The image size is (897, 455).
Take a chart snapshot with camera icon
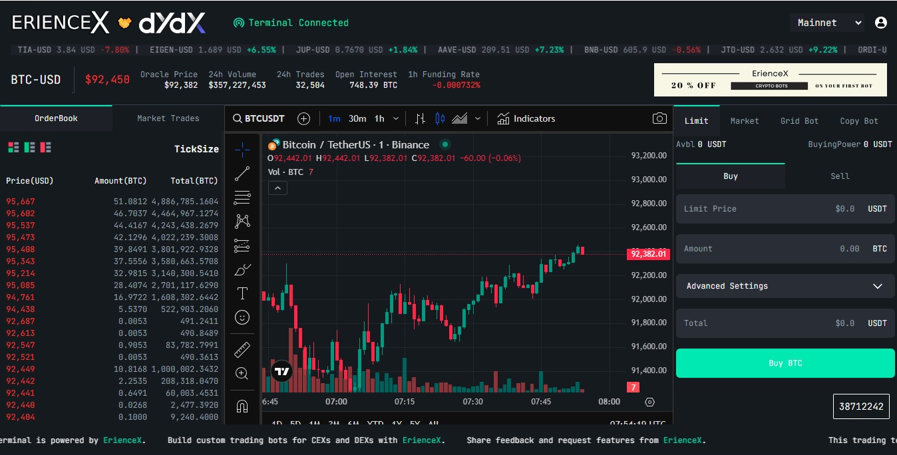point(659,118)
